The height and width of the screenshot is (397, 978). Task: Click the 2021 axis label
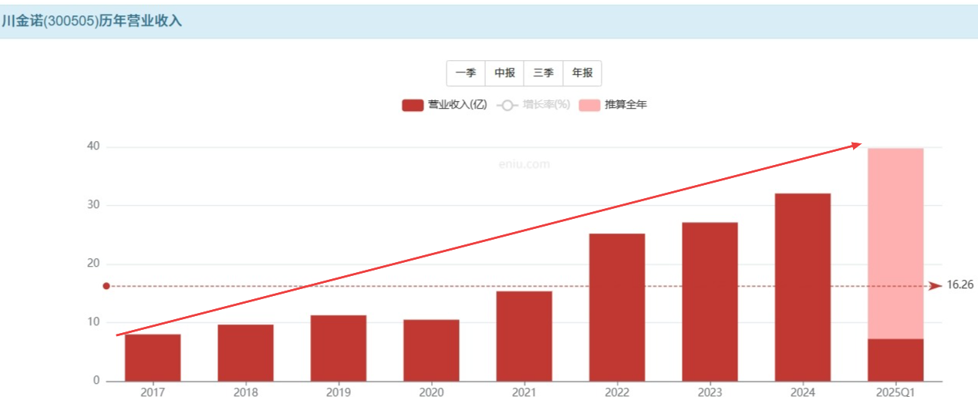[x=524, y=392]
